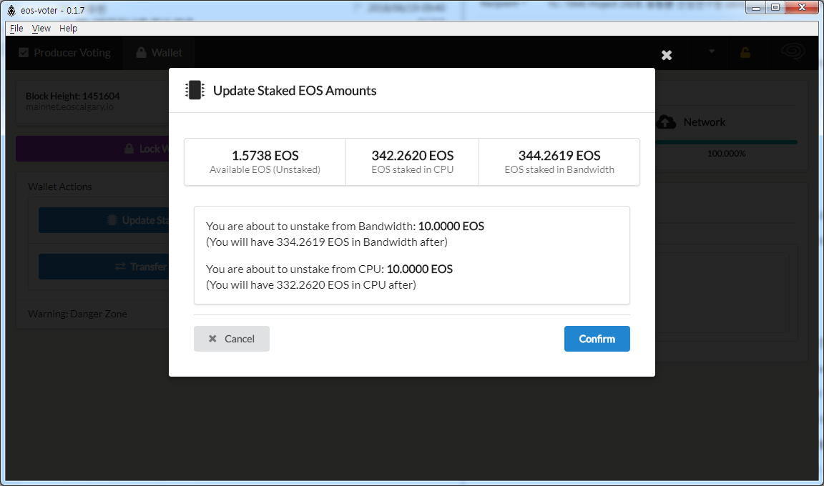Open the Help menu
The height and width of the screenshot is (486, 824).
(x=69, y=29)
